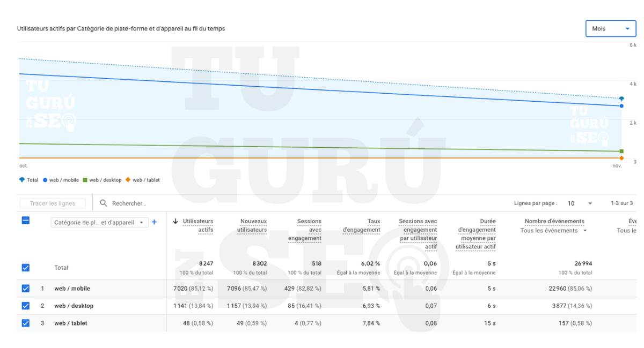Open the Mois time granularity dropdown
Viewport: 644px width, 348px height.
tap(611, 28)
